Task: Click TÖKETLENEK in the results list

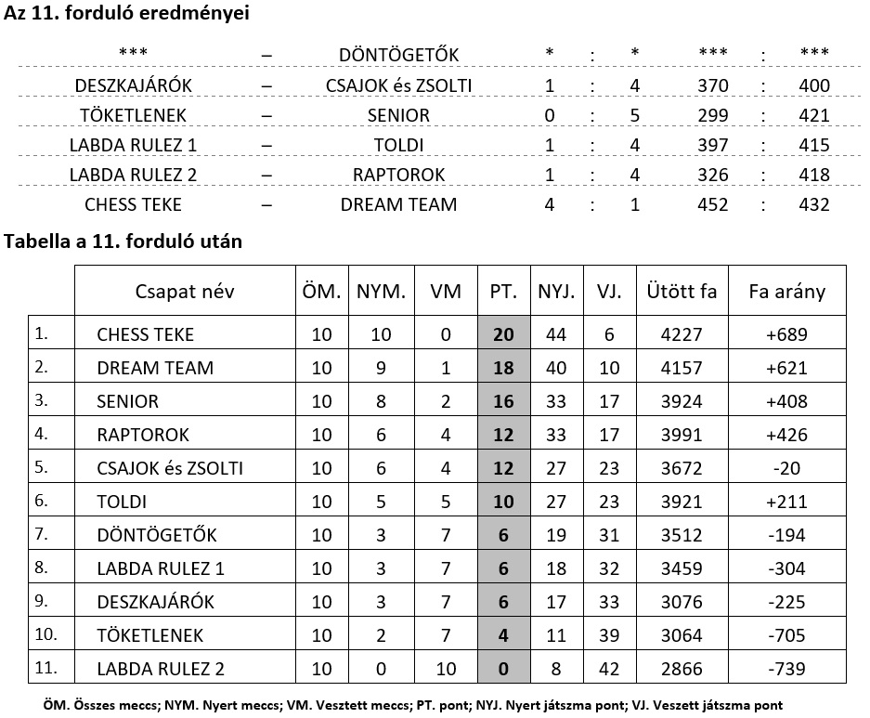Action: (133, 115)
